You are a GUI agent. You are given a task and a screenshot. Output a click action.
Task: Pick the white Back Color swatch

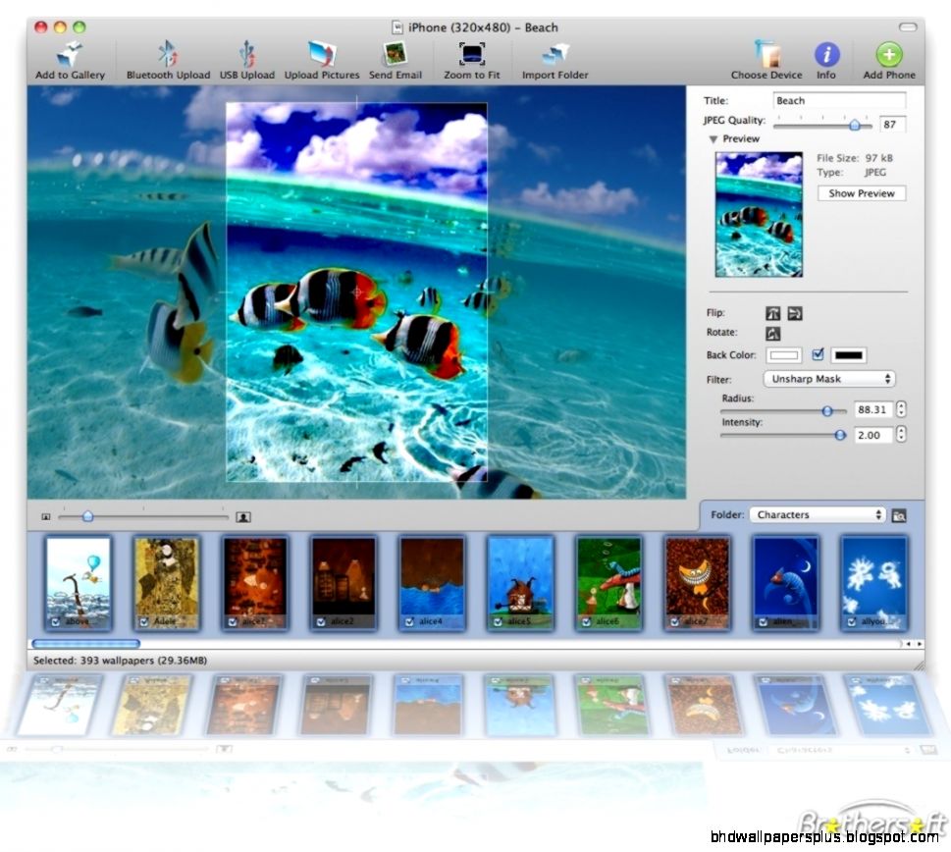click(783, 355)
